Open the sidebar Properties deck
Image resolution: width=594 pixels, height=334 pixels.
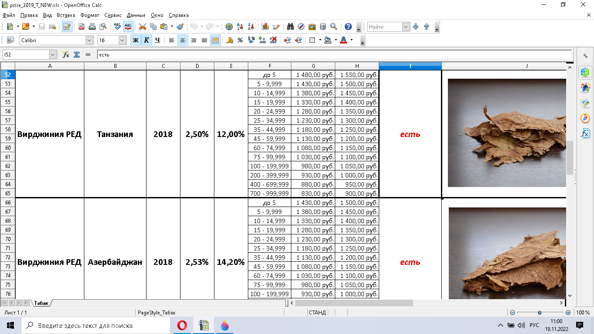[x=585, y=72]
